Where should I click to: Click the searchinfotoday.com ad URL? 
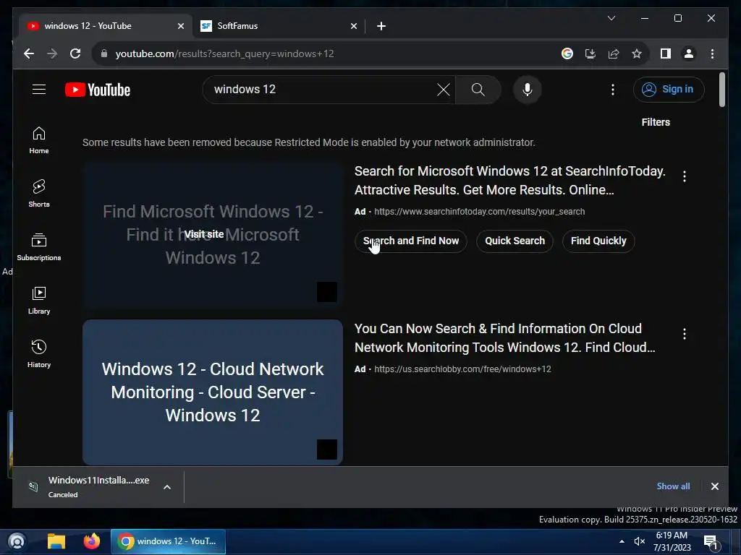(479, 212)
